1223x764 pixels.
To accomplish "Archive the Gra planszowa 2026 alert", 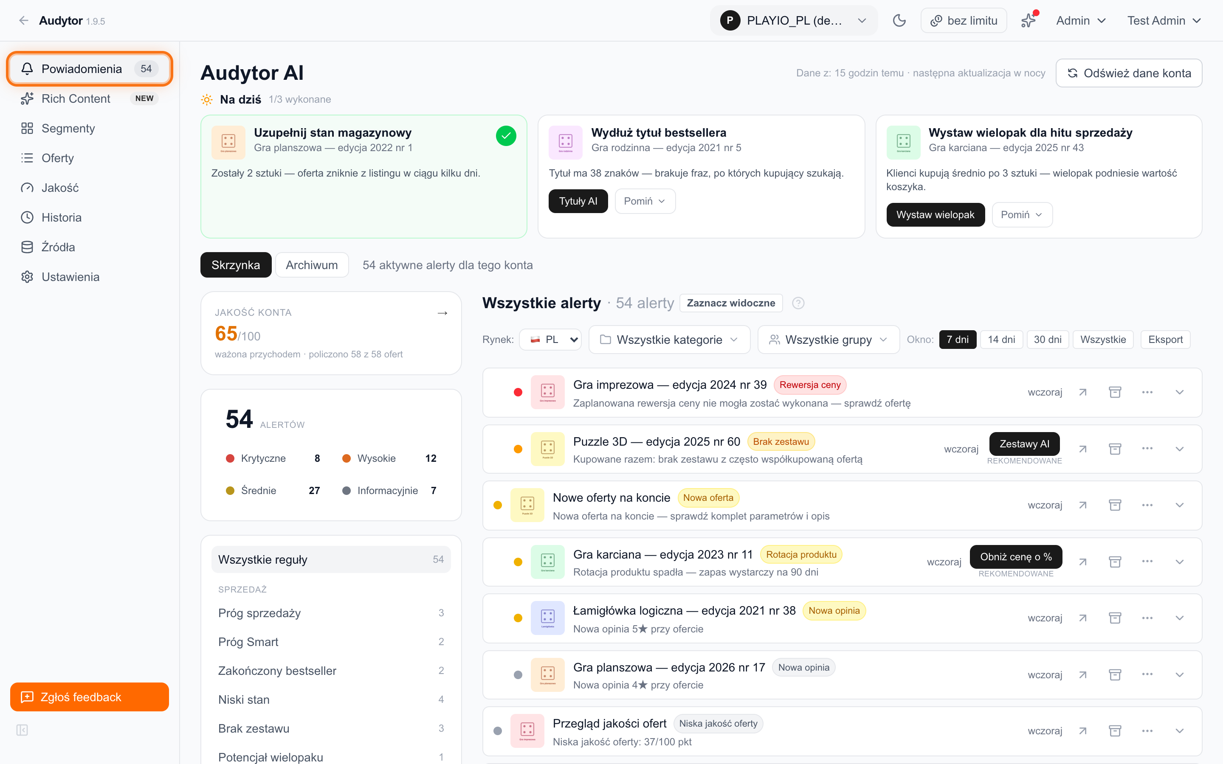I will click(1115, 674).
